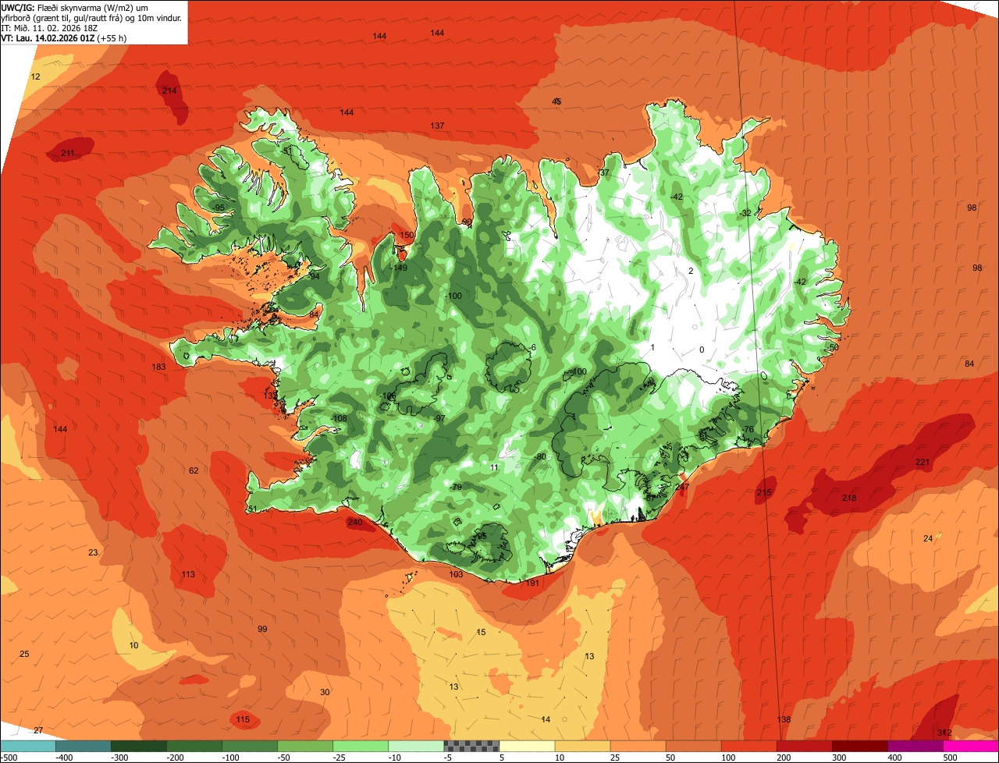Screen dimensions: 999x763
Task: Select the pale yellow 5 to 10 swatch
Action: (527, 745)
